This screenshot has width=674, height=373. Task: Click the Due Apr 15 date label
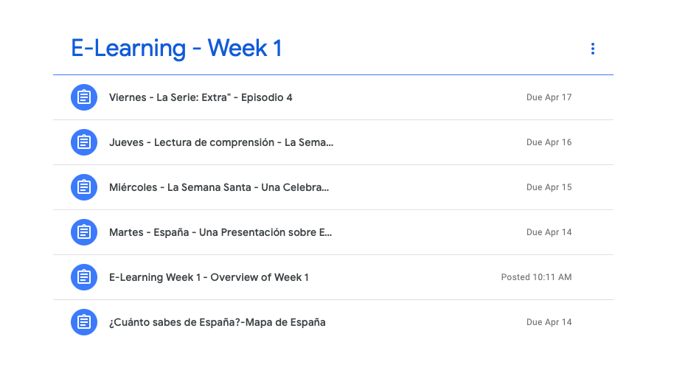549,187
